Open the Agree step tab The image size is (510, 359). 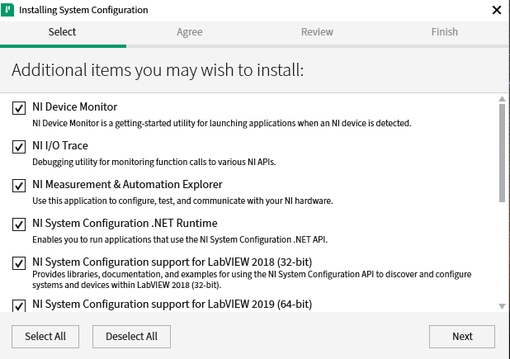click(x=189, y=32)
